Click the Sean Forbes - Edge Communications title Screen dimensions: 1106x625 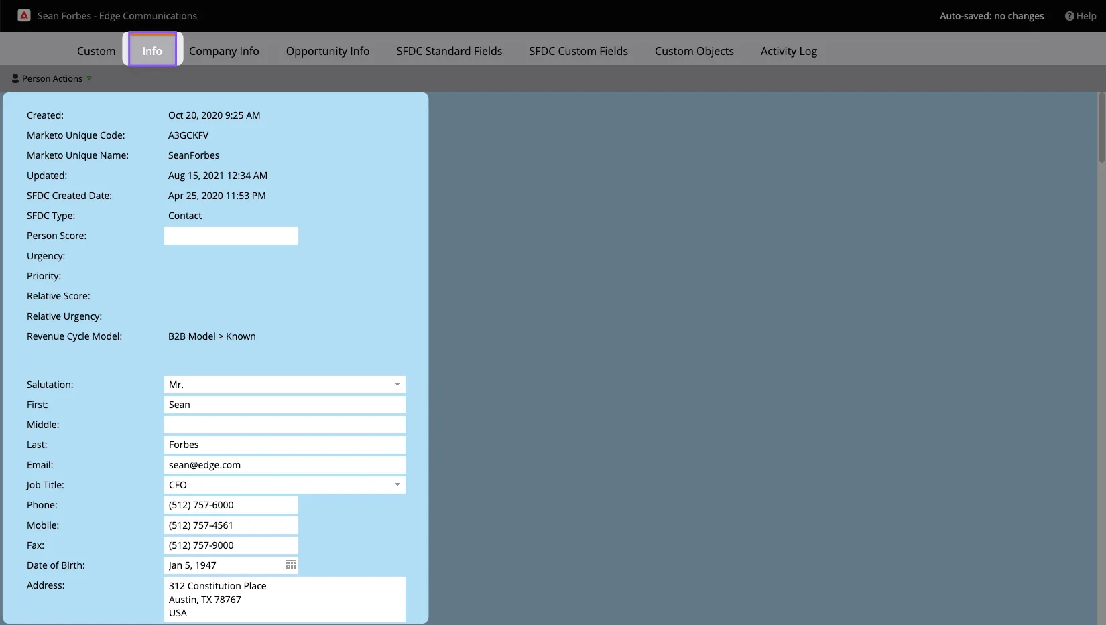(x=117, y=16)
